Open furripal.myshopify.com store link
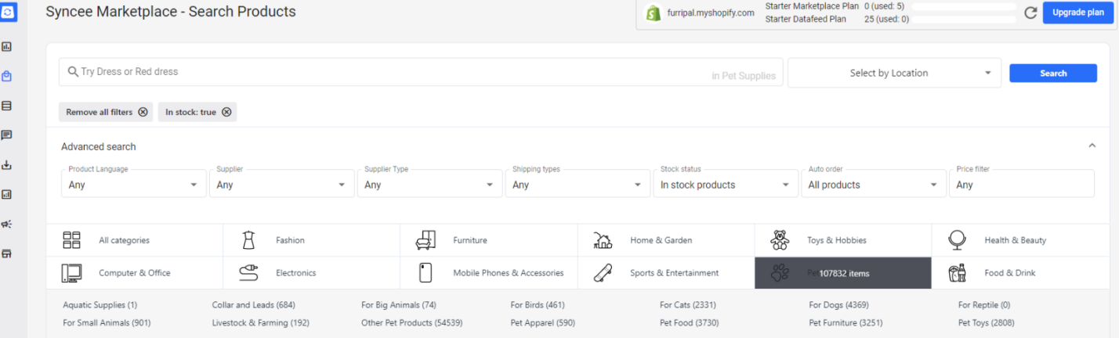1119x338 pixels. click(710, 13)
